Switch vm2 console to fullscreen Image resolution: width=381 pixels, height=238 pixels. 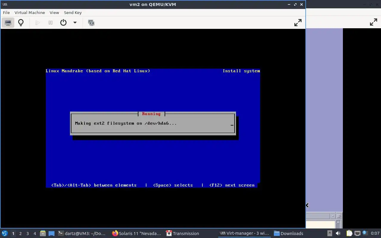click(298, 23)
